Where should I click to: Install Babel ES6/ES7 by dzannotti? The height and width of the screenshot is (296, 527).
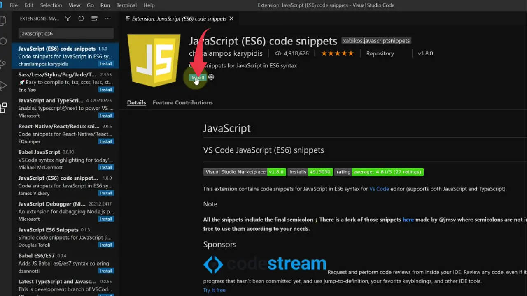tap(106, 271)
